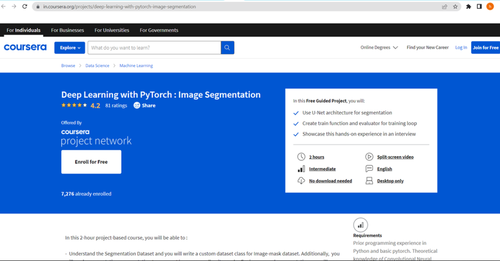
Task: Switch to the For Businesses tab
Action: pyautogui.click(x=67, y=30)
